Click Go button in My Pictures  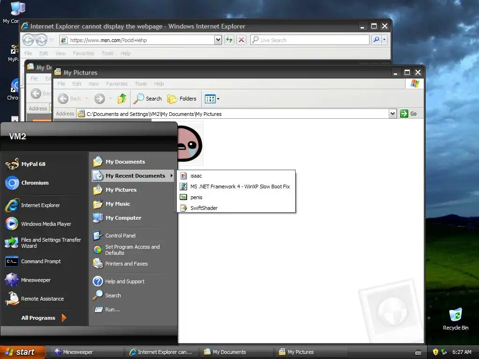point(408,114)
